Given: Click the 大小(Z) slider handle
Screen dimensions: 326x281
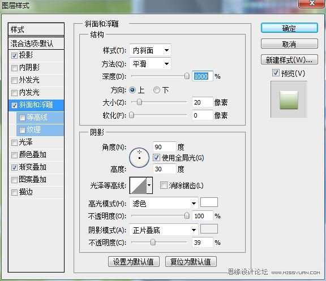Looking at the screenshot, I should point(139,102).
